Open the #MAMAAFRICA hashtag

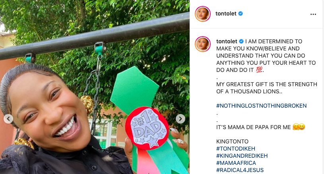point(236,162)
